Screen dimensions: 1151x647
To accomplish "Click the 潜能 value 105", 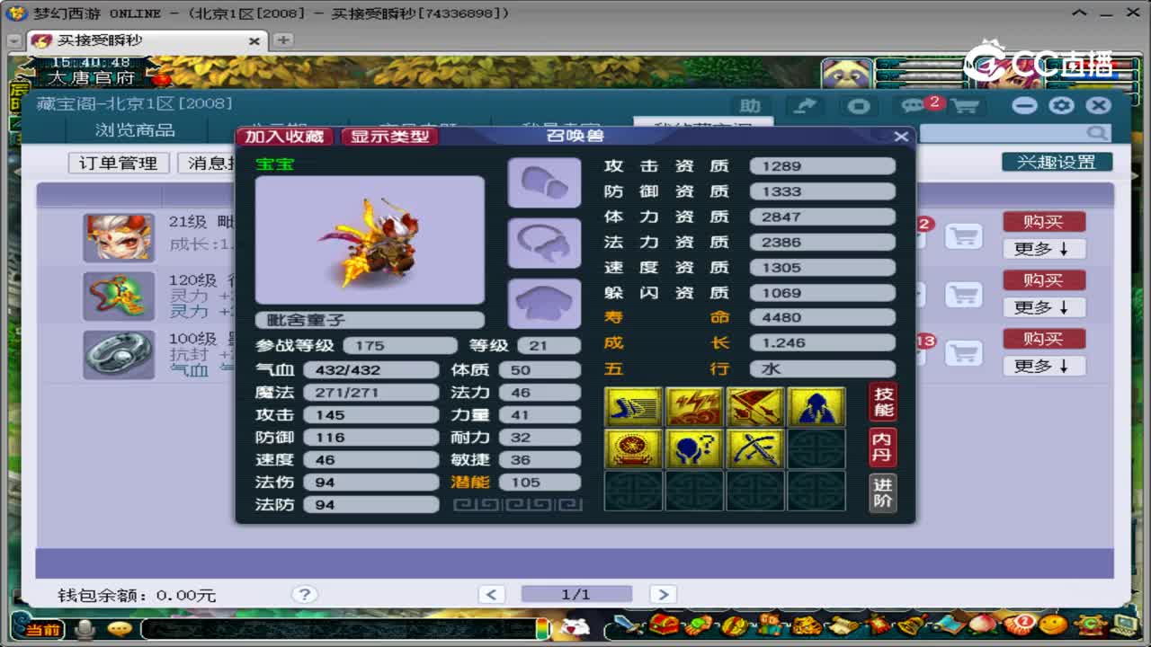I will (x=541, y=483).
